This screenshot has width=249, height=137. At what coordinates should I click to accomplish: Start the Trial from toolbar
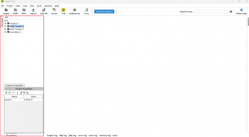click(63, 12)
